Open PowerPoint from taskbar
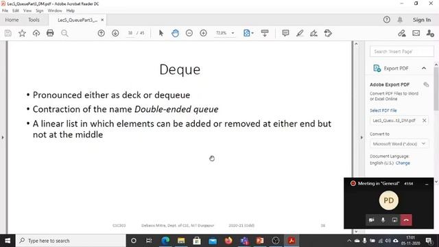The width and height of the screenshot is (439, 247). coord(260,241)
